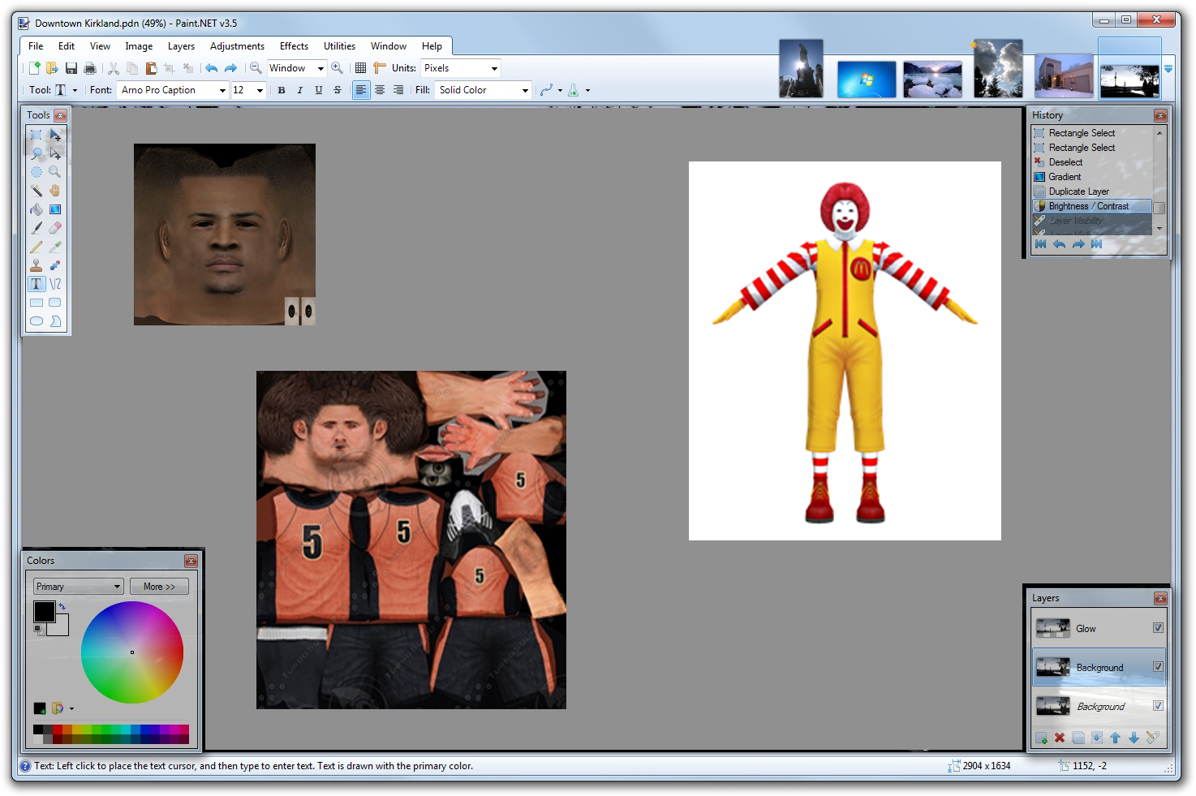The height and width of the screenshot is (796, 1196).
Task: Uncheck visibility of the selected Background layer
Action: pyautogui.click(x=1158, y=667)
